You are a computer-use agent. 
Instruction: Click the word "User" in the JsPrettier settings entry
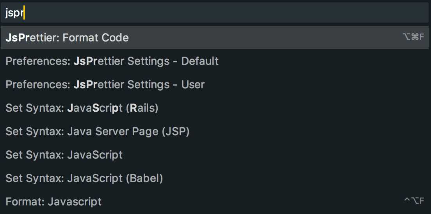pos(193,84)
